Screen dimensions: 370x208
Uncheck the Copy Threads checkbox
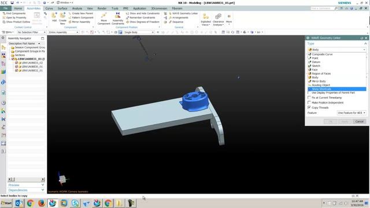[x=309, y=107]
